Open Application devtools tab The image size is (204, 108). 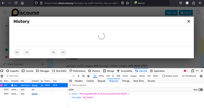[157, 71]
